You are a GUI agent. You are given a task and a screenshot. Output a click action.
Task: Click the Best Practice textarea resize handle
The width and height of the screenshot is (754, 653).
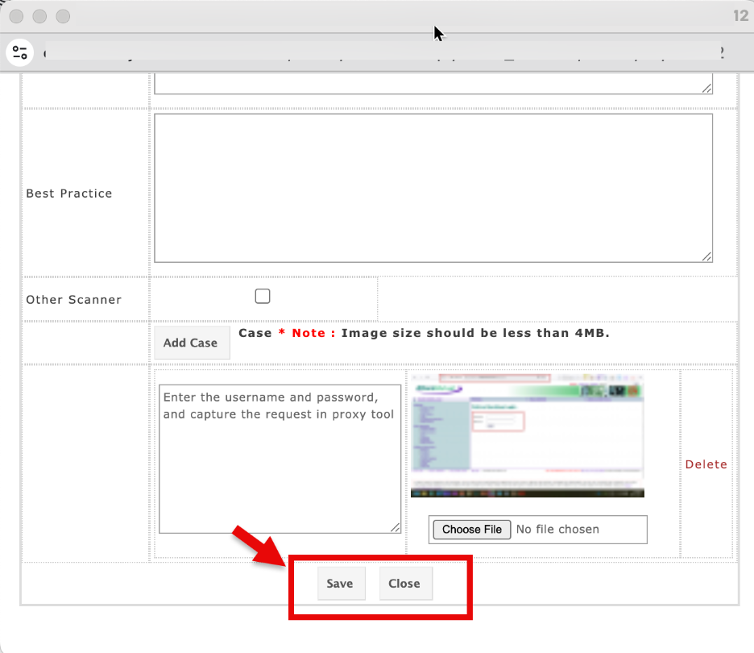pos(706,256)
